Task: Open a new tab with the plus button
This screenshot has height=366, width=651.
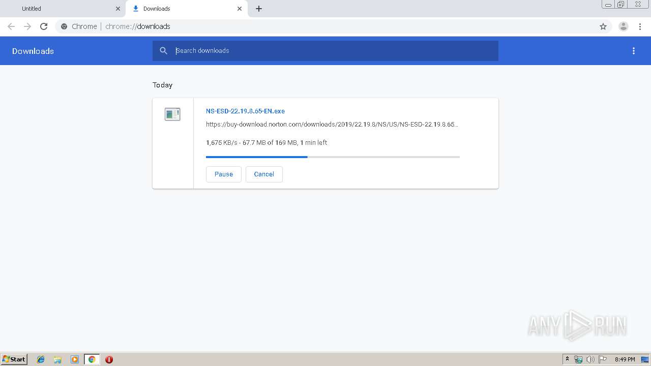Action: [259, 9]
